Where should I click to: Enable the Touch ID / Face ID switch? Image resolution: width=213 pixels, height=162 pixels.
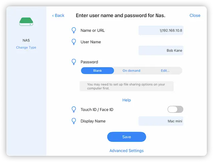point(175,109)
